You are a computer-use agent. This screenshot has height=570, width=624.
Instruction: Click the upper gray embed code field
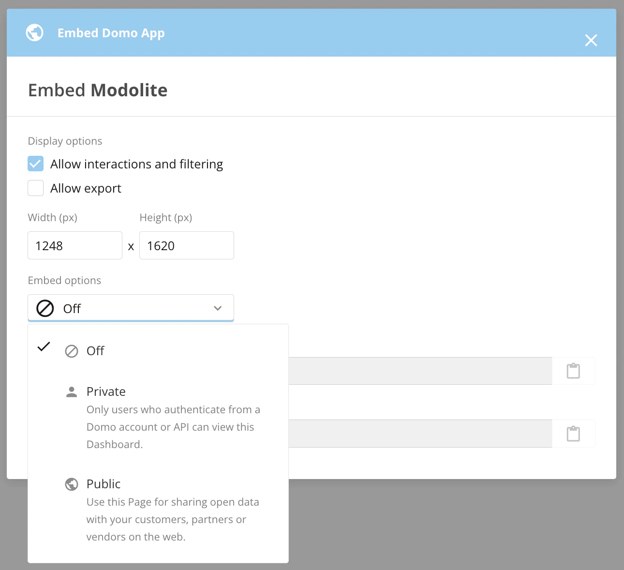(x=420, y=371)
